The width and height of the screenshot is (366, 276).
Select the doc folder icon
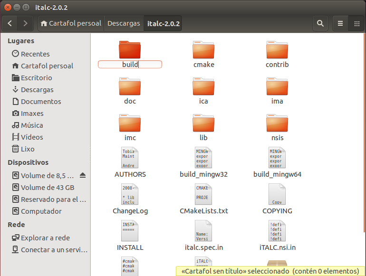pyautogui.click(x=130, y=86)
